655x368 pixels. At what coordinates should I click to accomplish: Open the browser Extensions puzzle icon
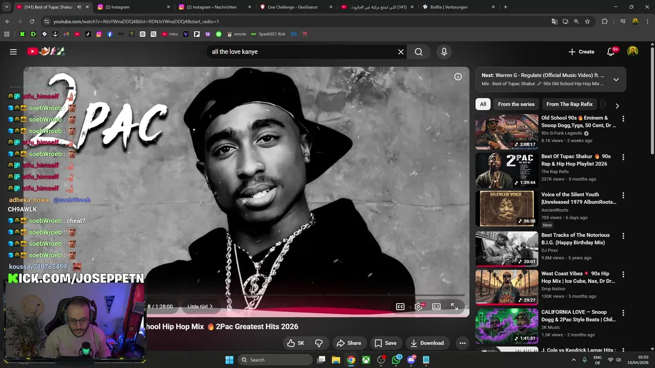click(605, 21)
